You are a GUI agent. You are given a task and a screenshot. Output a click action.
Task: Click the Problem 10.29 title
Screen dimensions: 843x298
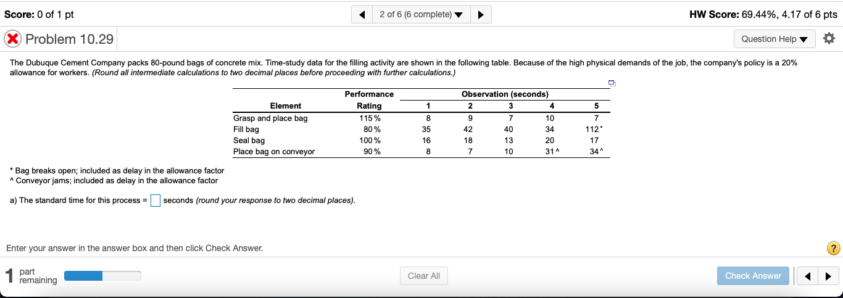68,39
